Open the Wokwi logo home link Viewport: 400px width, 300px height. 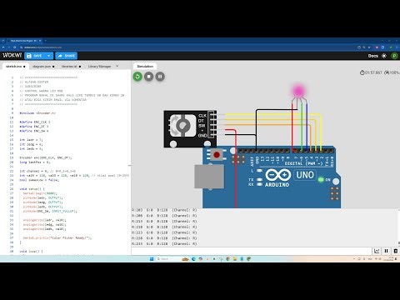click(12, 56)
